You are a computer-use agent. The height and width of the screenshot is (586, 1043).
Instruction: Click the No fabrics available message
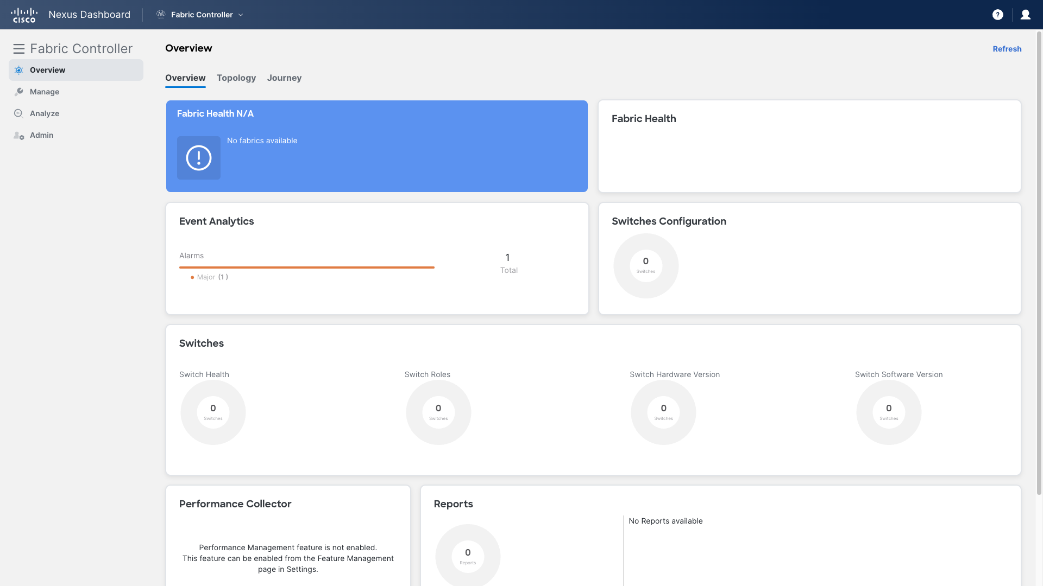pyautogui.click(x=262, y=141)
